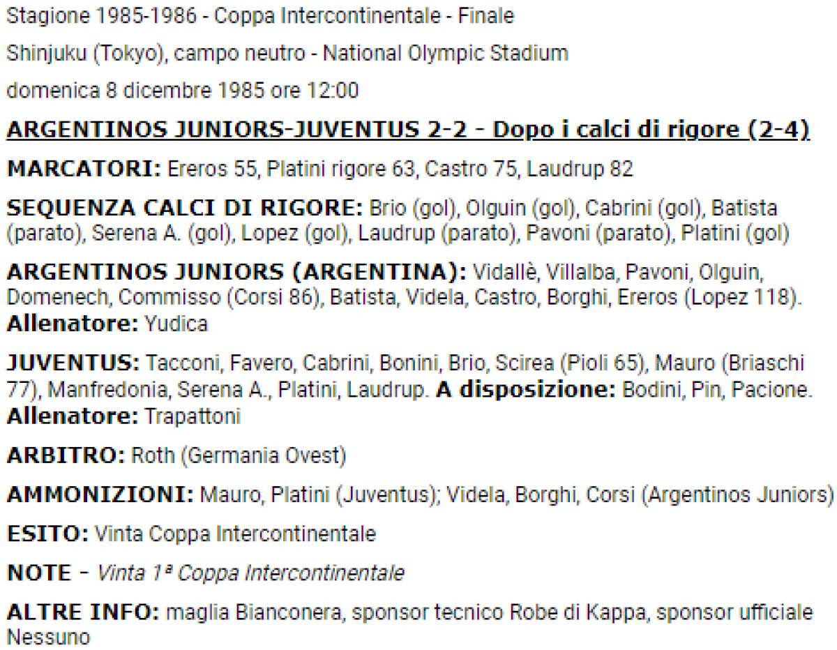Click the JUVENTUS lineup label
This screenshot has height=650, width=837.
tap(73, 363)
